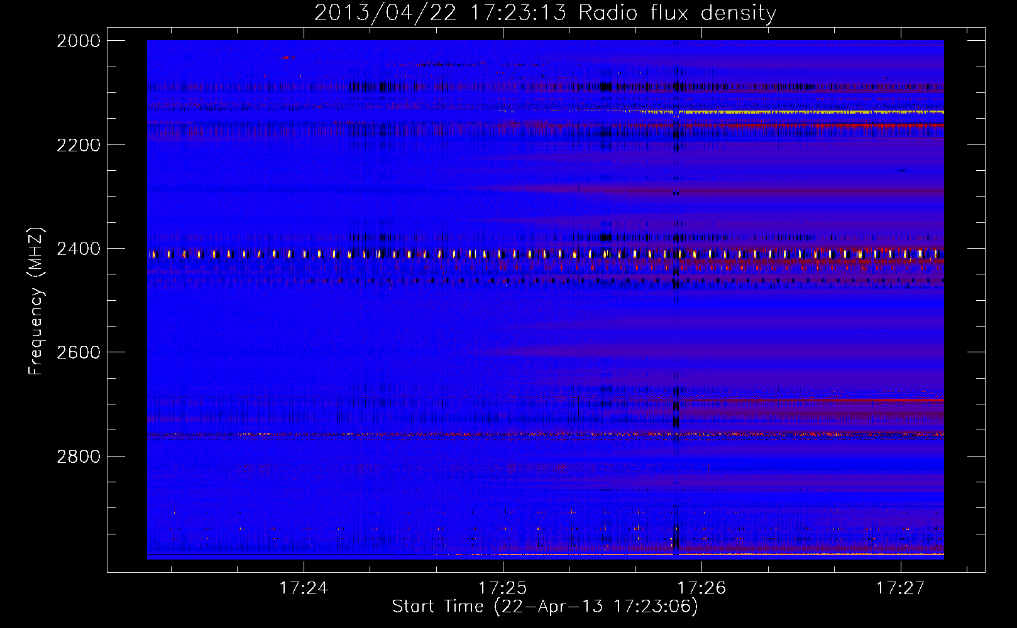Click the 17:27 time tick label
Viewport: 1017px width, 628px height.
[x=901, y=588]
